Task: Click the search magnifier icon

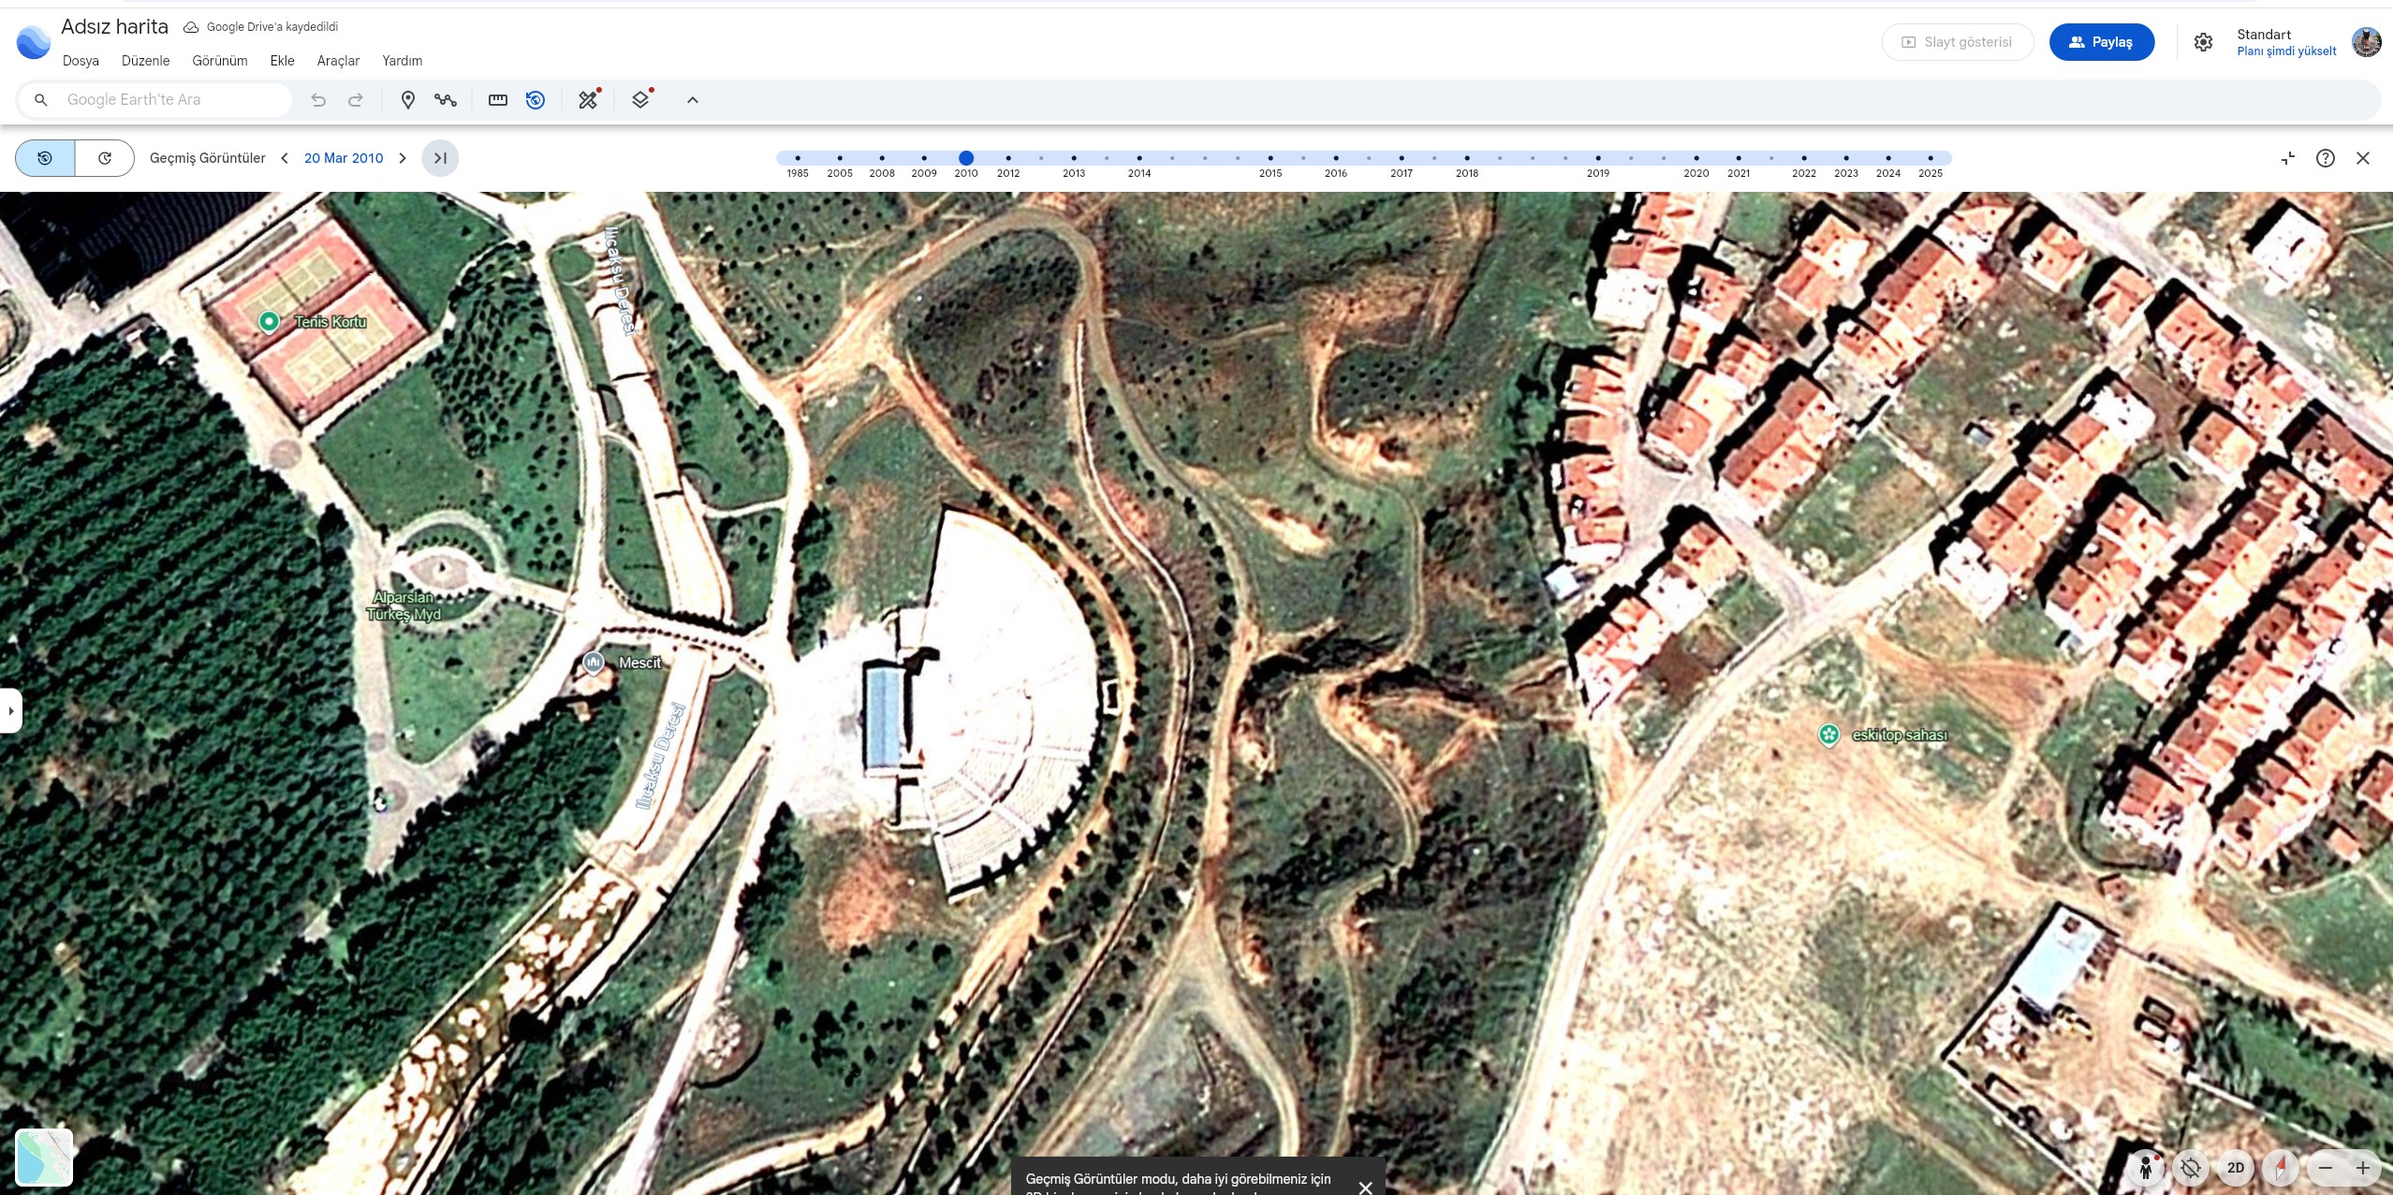Action: click(x=40, y=100)
